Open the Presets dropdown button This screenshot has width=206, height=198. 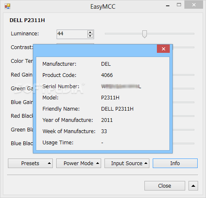pos(30,163)
